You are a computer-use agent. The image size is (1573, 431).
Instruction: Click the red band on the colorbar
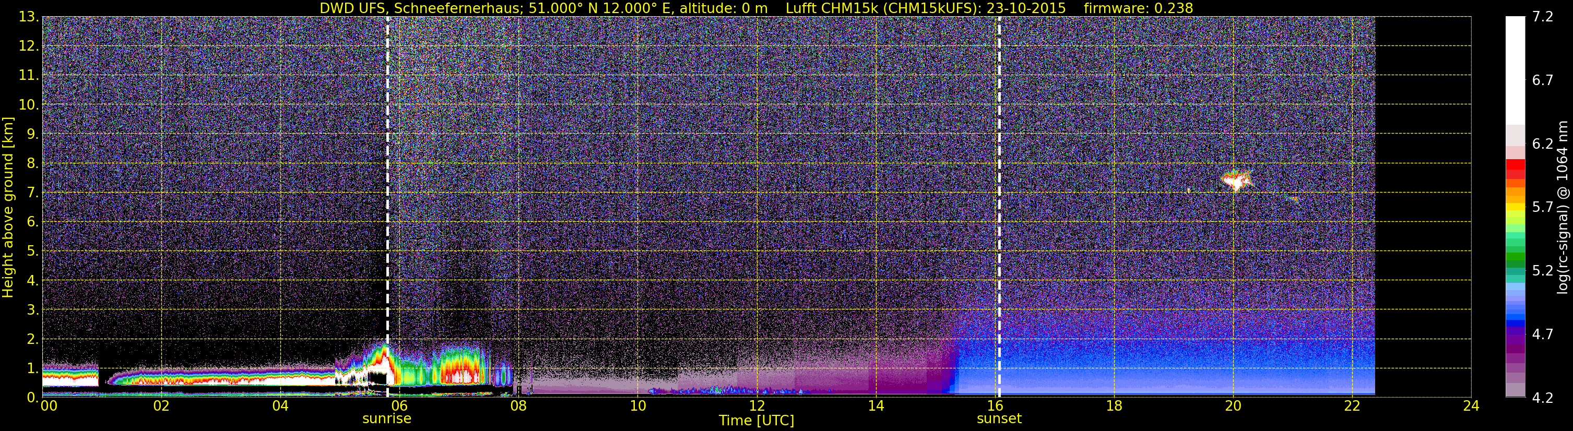tap(1515, 169)
